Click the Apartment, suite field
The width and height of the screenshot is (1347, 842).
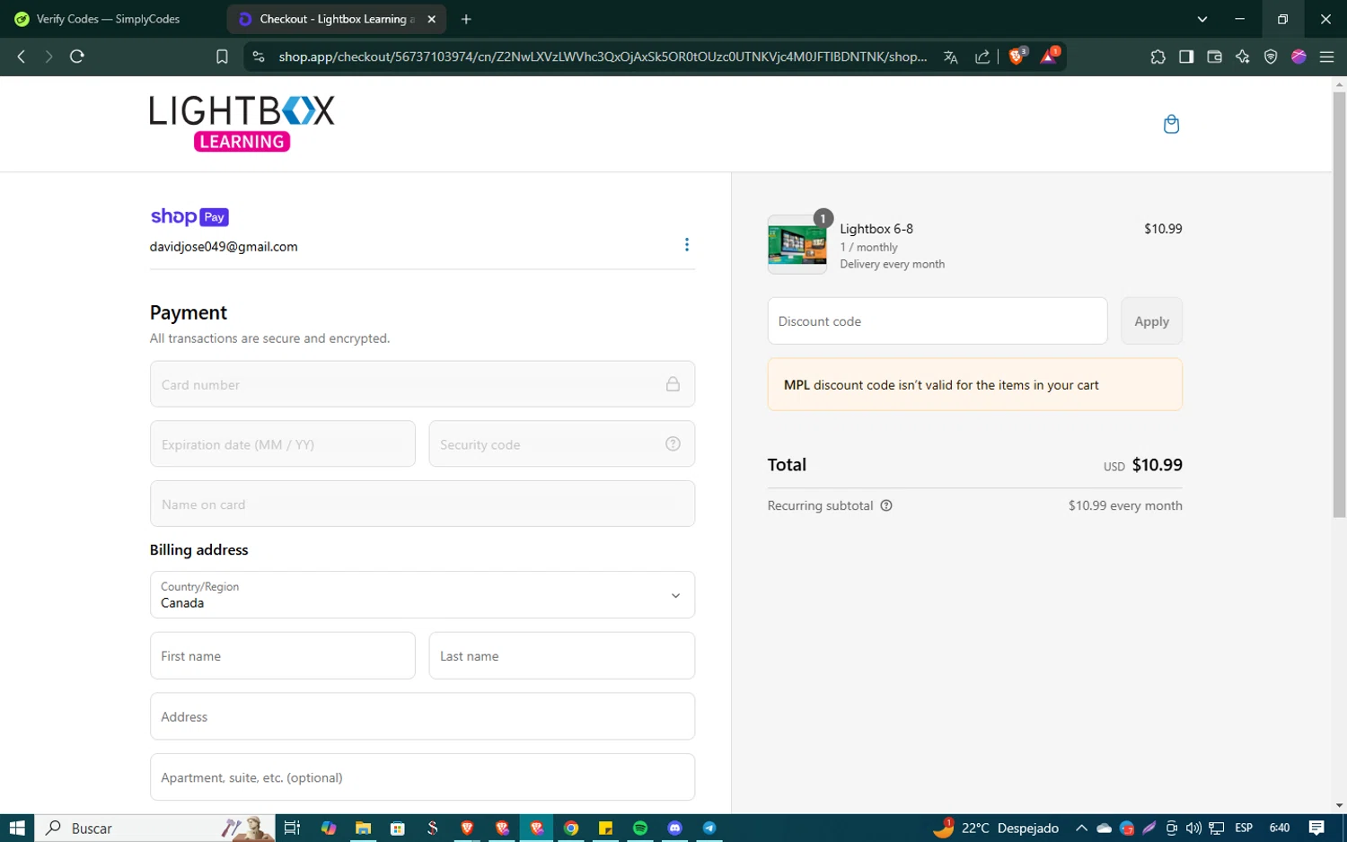coord(422,776)
